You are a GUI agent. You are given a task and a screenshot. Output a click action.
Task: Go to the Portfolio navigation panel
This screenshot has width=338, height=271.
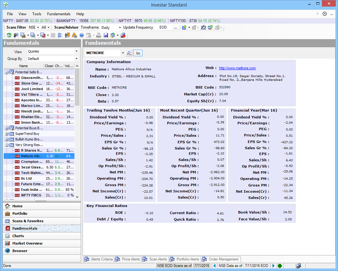point(42,214)
